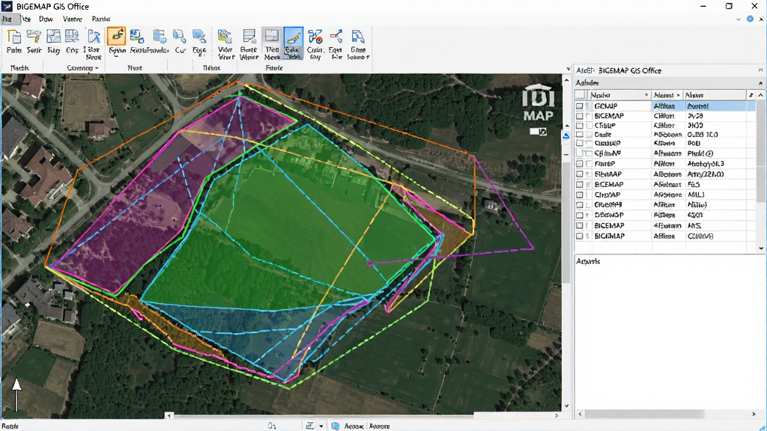
Task: Click the Cula tool with red dot icon
Action: click(x=315, y=37)
